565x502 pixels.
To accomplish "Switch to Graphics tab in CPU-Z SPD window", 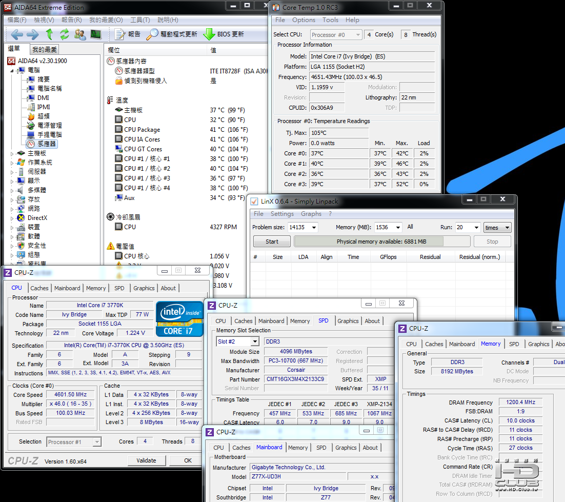I will pos(348,320).
